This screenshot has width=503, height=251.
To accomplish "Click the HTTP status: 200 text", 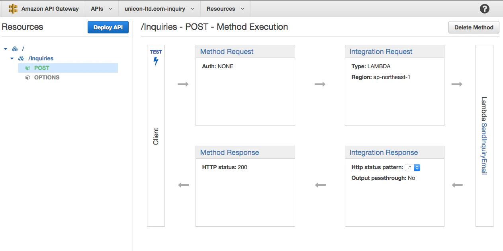I will [x=225, y=167].
